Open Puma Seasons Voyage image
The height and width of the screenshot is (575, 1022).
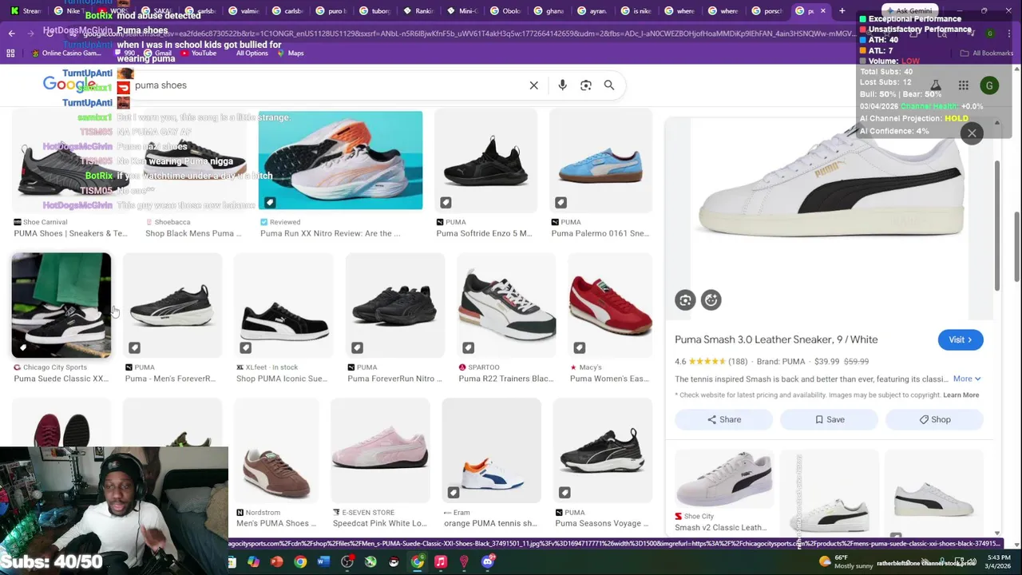click(603, 451)
